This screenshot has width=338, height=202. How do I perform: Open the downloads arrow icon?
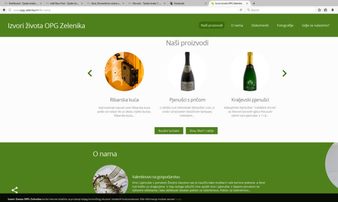333,10
